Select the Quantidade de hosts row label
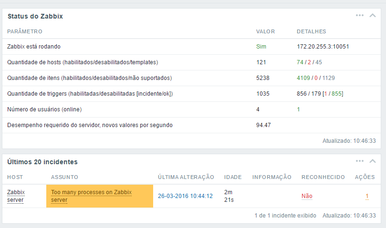 click(x=83, y=62)
